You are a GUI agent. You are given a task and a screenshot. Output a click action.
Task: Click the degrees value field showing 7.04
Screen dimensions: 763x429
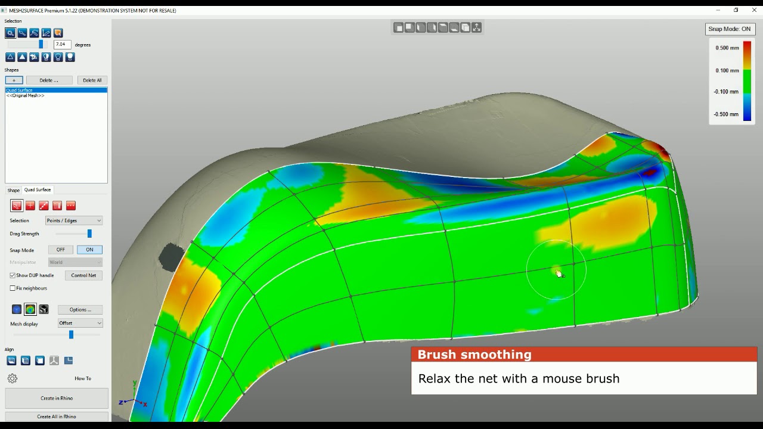pyautogui.click(x=62, y=44)
